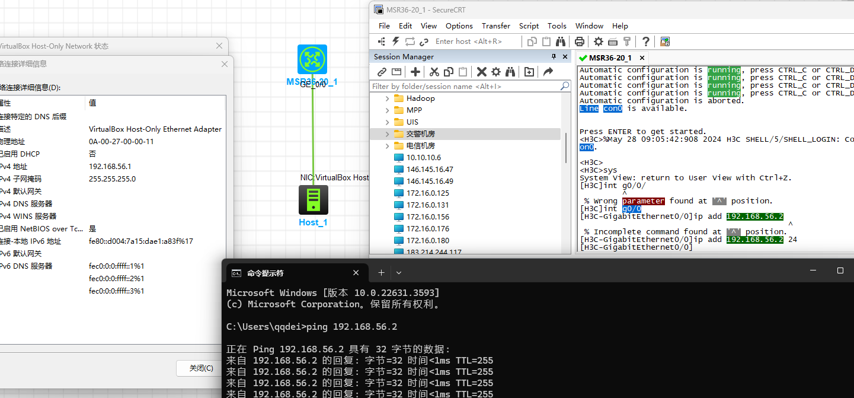The width and height of the screenshot is (854, 398).
Task: Click the new folder icon in Session Manager
Action: pos(529,72)
